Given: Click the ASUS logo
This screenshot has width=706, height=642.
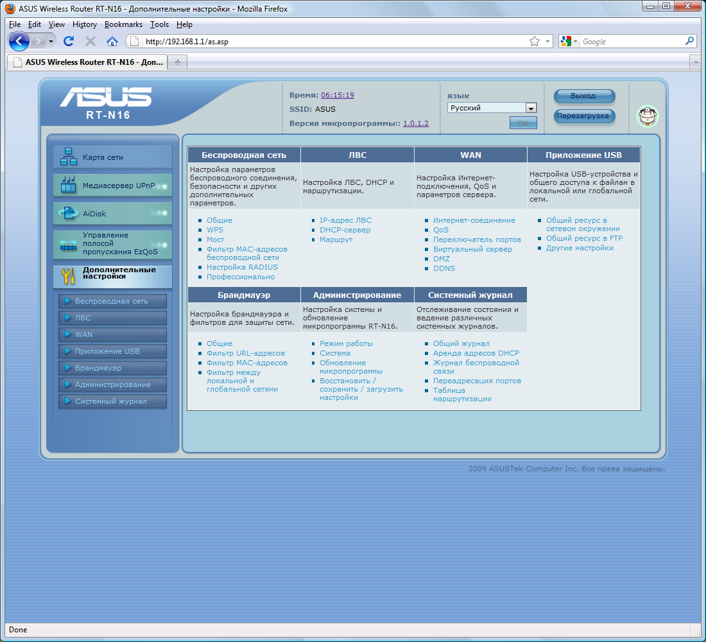Looking at the screenshot, I should [x=107, y=97].
